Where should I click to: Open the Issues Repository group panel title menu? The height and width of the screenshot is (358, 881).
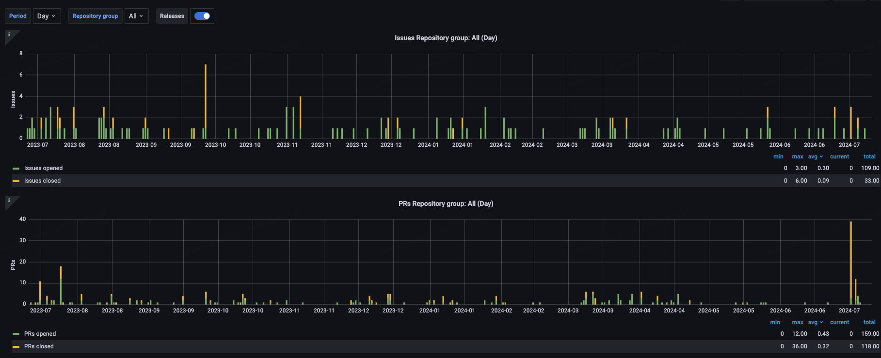[446, 38]
